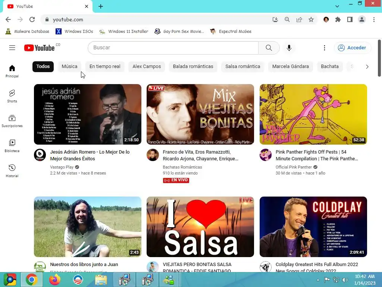Click the Buscar search field
The height and width of the screenshot is (287, 382).
(x=173, y=47)
